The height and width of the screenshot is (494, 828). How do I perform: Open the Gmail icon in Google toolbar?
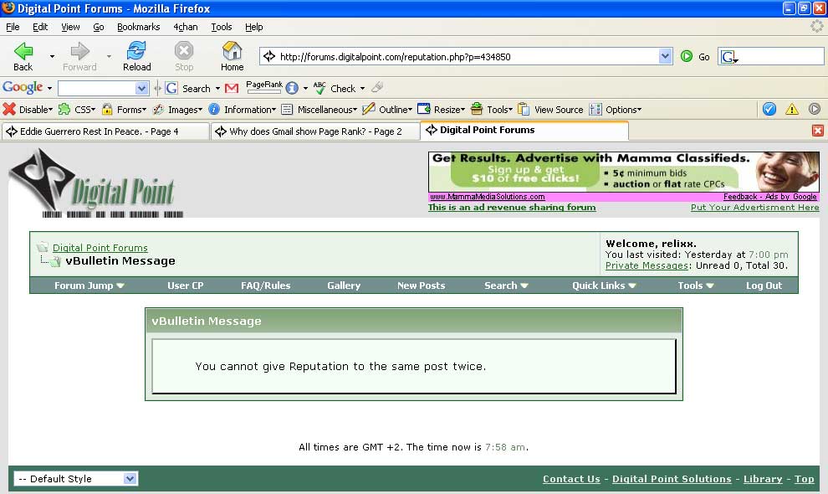(x=232, y=88)
